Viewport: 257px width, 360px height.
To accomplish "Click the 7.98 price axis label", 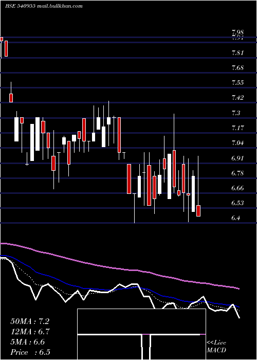I will coord(238,32).
